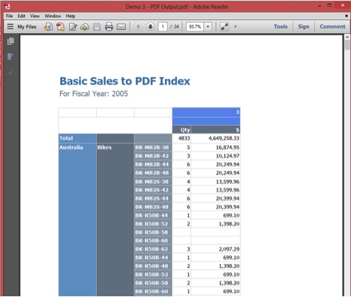Click the amount 16,874.95
This screenshot has height=297, width=351.
pyautogui.click(x=227, y=148)
